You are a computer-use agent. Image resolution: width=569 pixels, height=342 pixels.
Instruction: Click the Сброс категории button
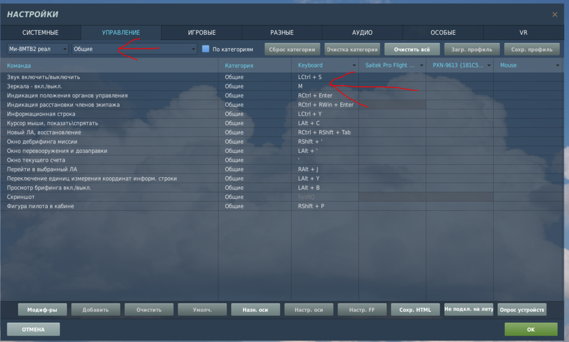pos(292,49)
